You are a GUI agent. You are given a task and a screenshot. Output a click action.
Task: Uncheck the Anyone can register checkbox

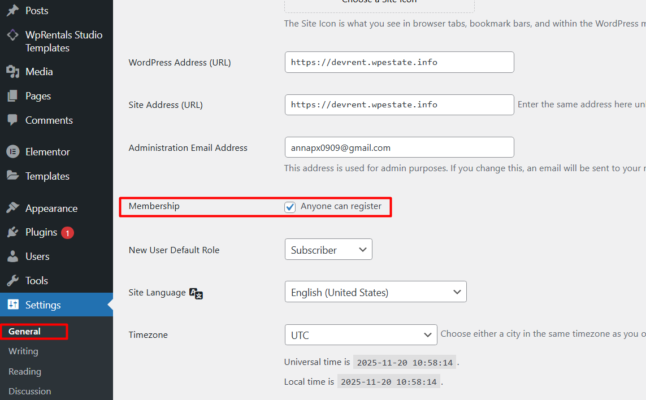tap(290, 207)
